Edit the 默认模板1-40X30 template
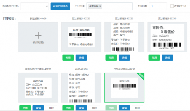Image resolution: width=190 pixels, height=111 pixels. 81,58
